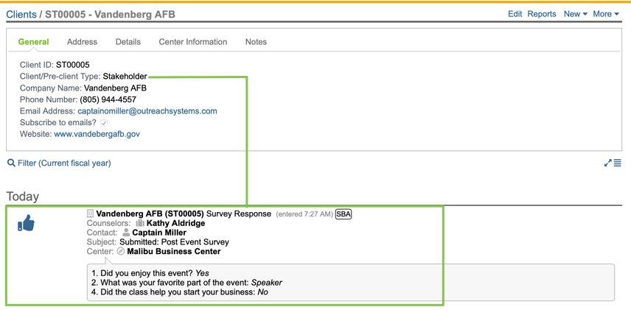631x310 pixels.
Task: Open the Reports link
Action: pyautogui.click(x=542, y=14)
